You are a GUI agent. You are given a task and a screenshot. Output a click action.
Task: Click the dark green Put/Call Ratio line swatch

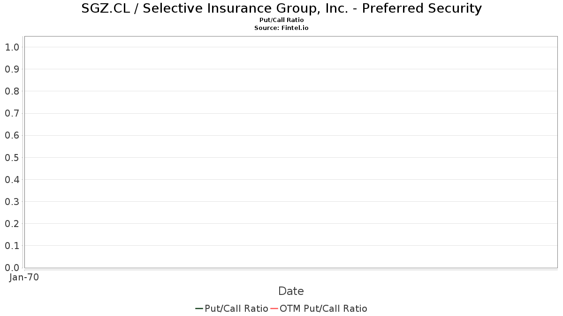(x=199, y=309)
